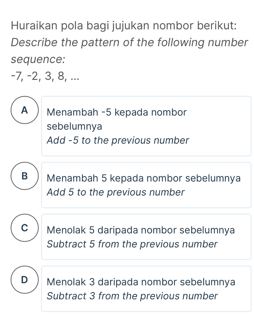Click the text 'Menambah -5 kepada nombor'
Screen dimensions: 254x315
tap(117, 113)
